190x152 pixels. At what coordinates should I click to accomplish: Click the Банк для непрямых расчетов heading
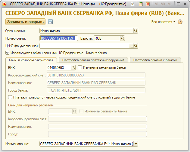(x=30, y=105)
